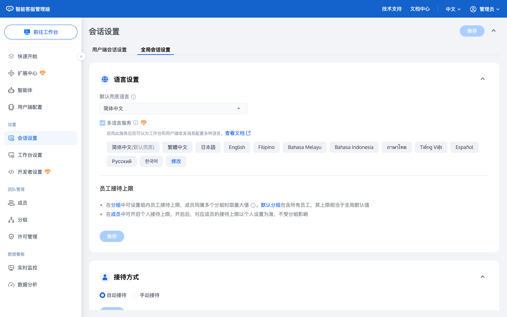Image resolution: width=507 pixels, height=317 pixels.
Task: Switch to the 用户端会话设置 tab
Action: pyautogui.click(x=109, y=50)
